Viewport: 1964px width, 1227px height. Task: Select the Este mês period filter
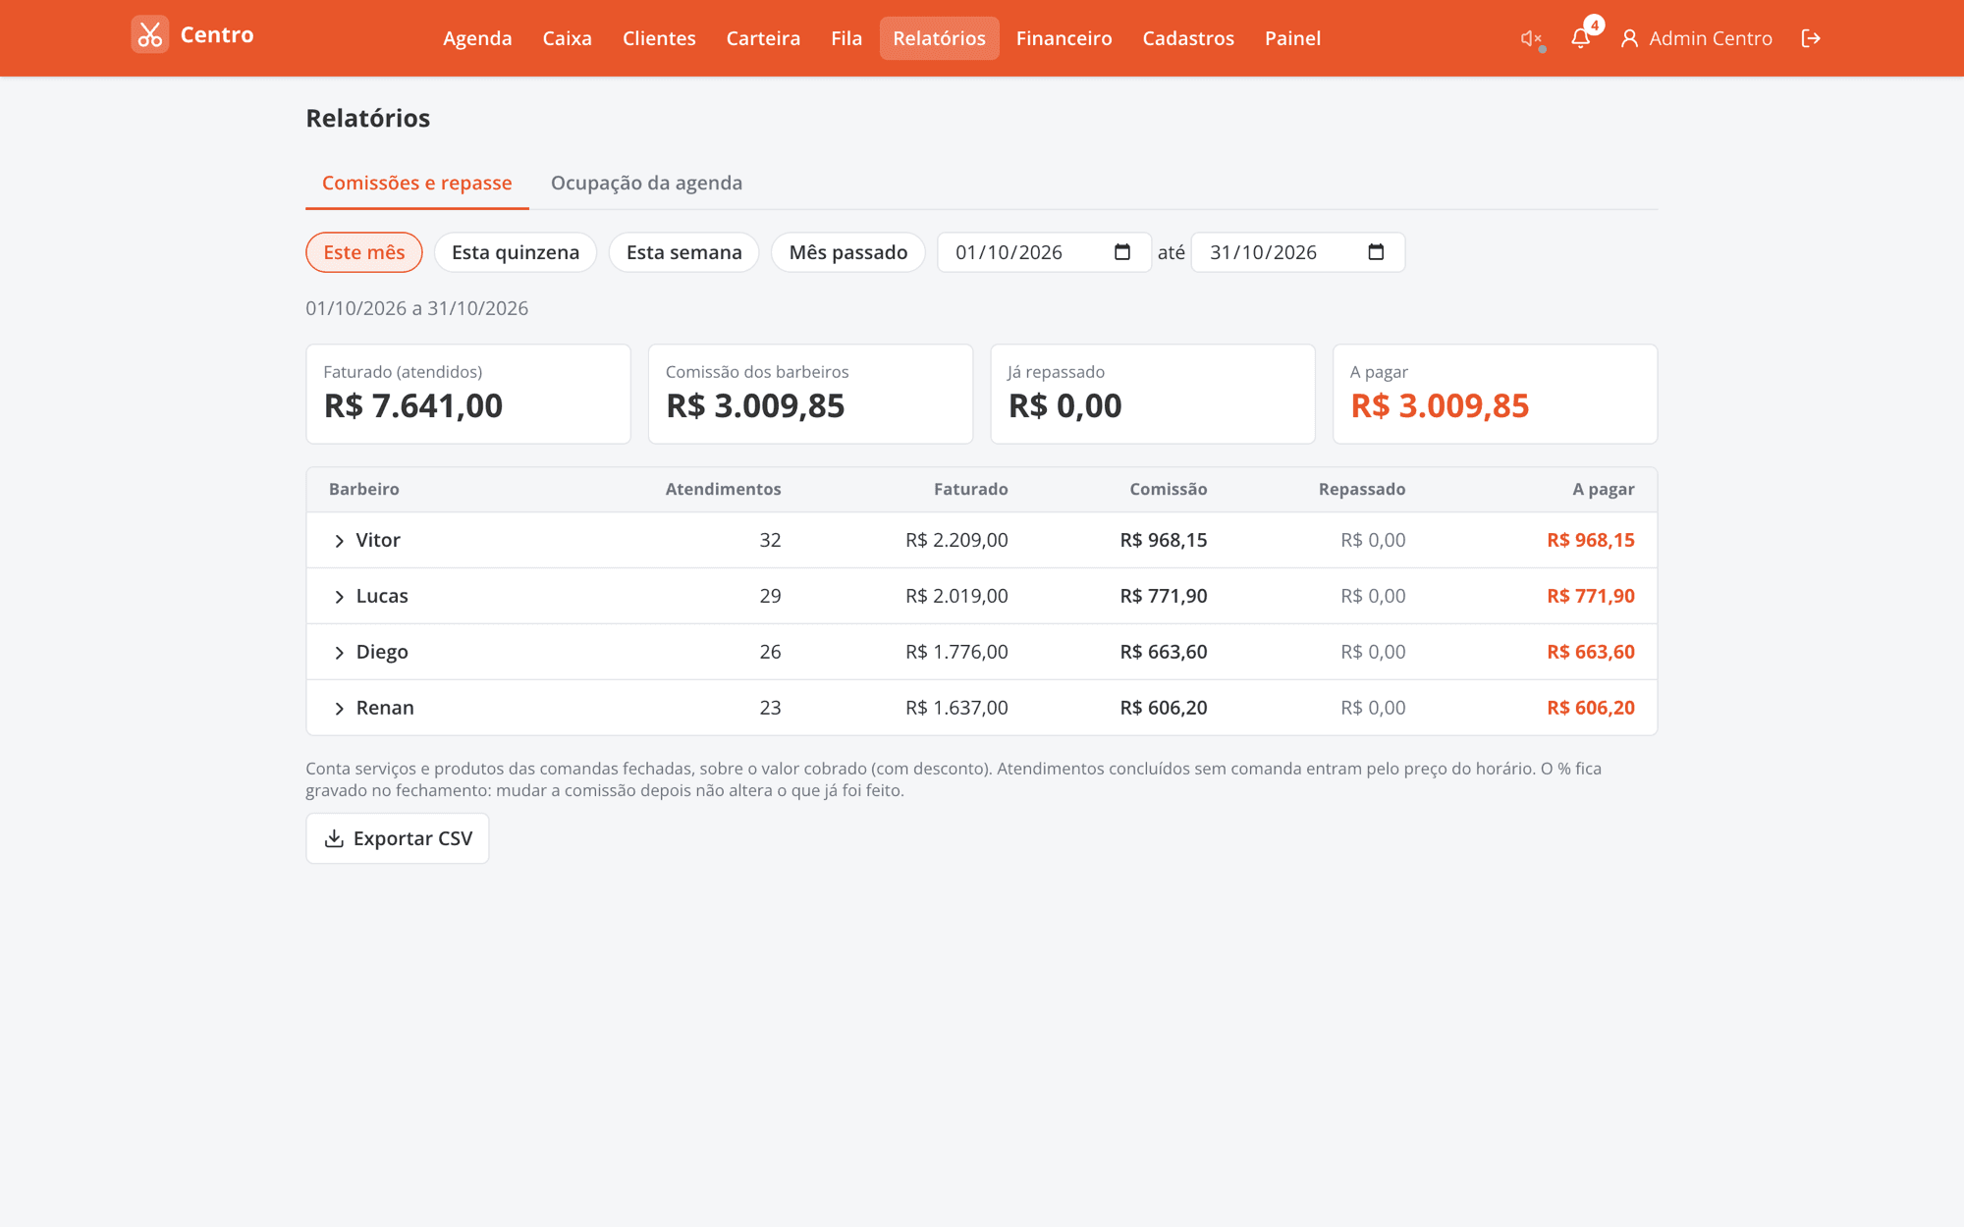[364, 252]
